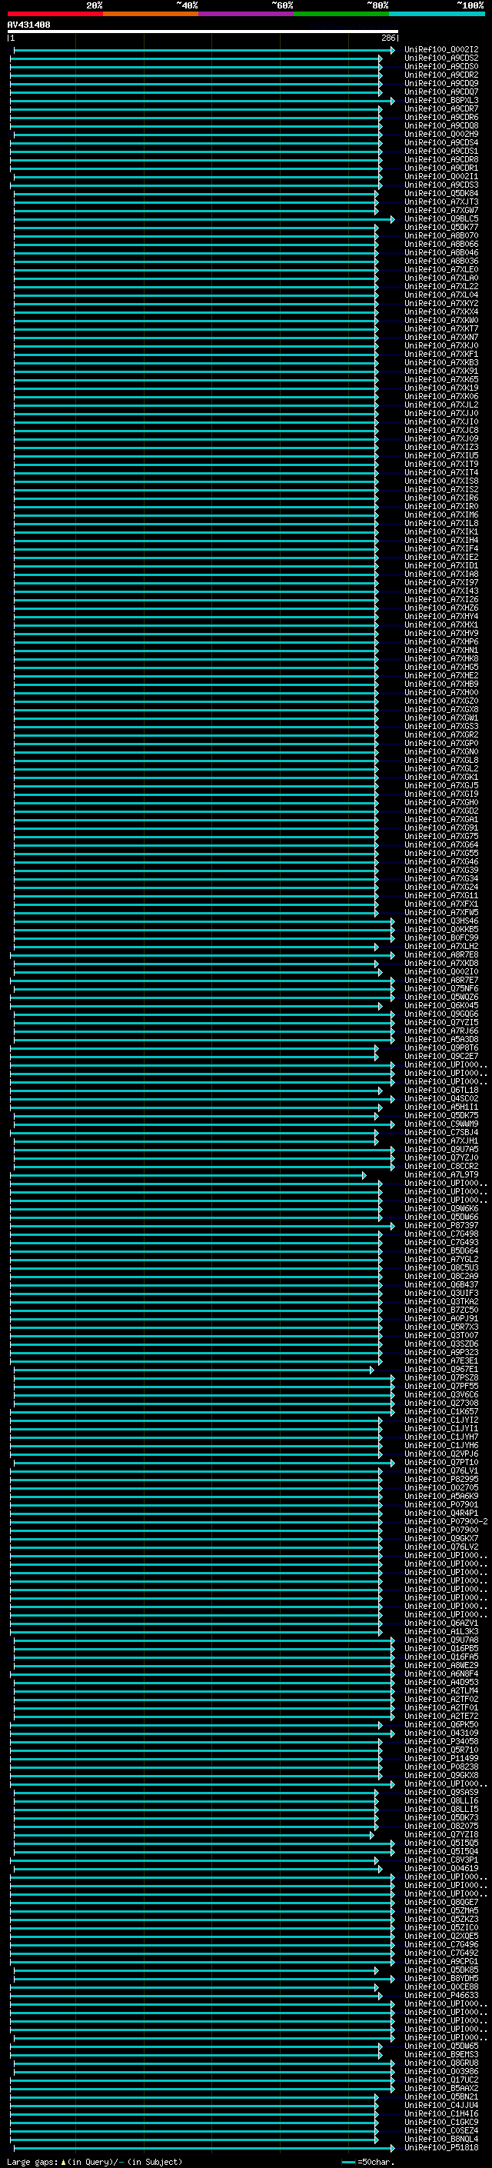Click the orange ~40% identity scale segment

(151, 14)
